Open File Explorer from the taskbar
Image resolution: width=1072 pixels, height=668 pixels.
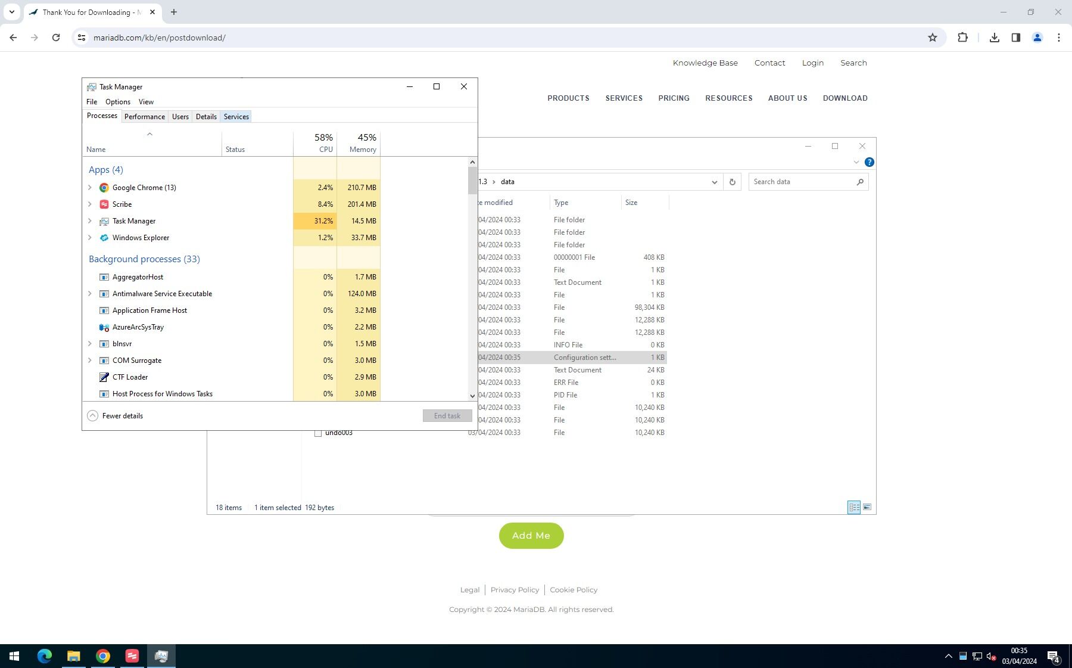point(74,656)
